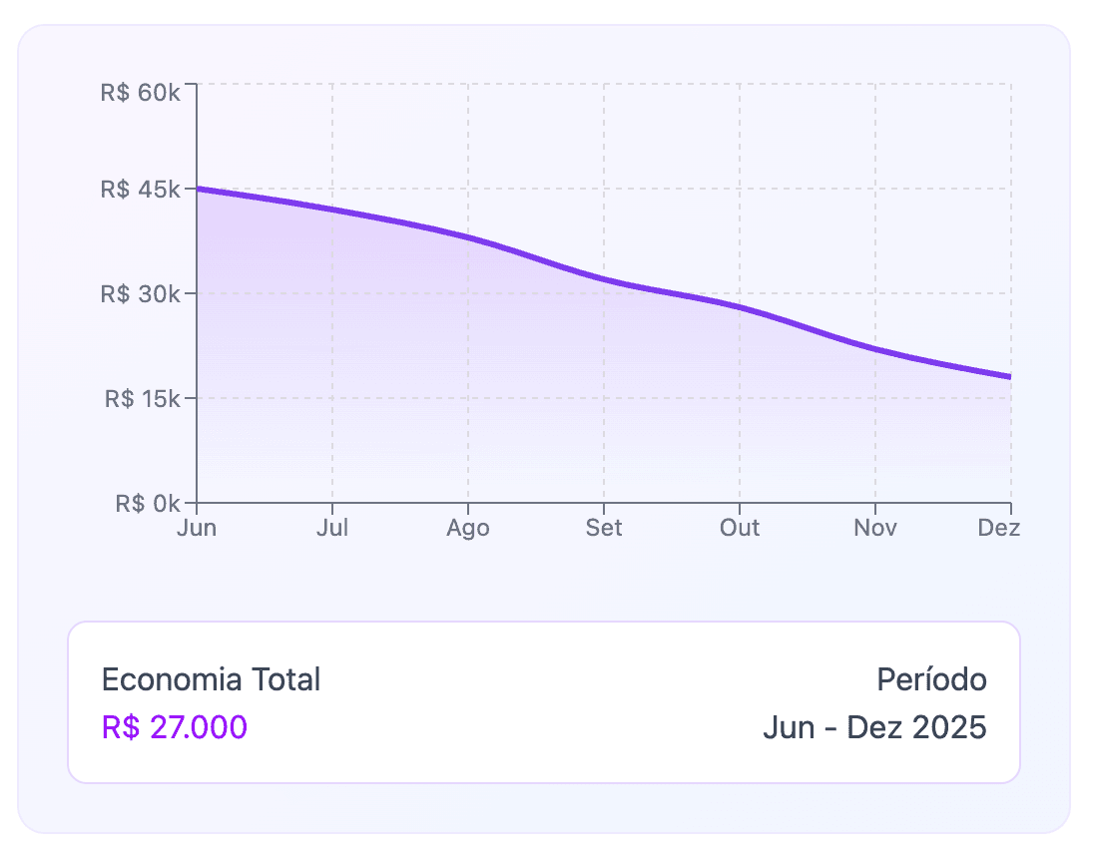1098x854 pixels.
Task: Click the line's end point at Dez
Action: pyautogui.click(x=1010, y=377)
